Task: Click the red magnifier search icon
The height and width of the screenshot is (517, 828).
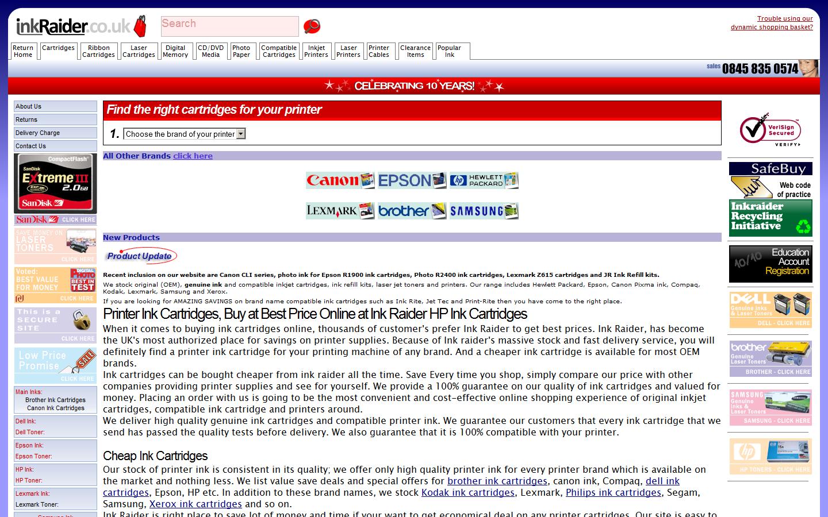Action: 312,26
